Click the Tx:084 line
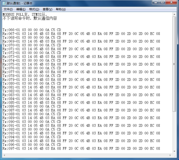179x160 pixels. tap(32, 99)
